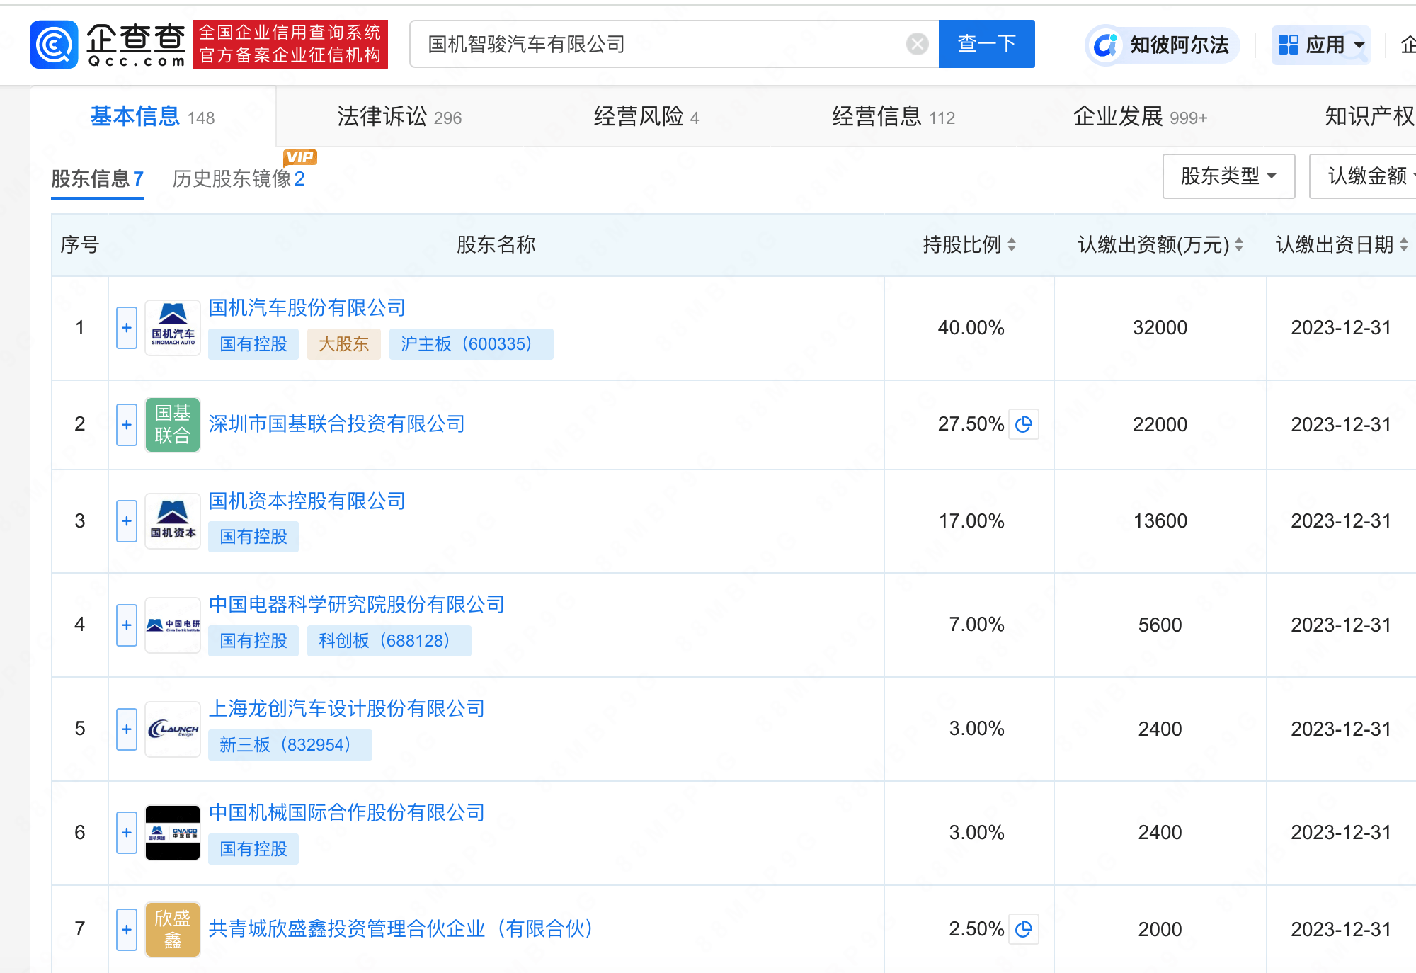Click the 查一下 search button

click(987, 44)
